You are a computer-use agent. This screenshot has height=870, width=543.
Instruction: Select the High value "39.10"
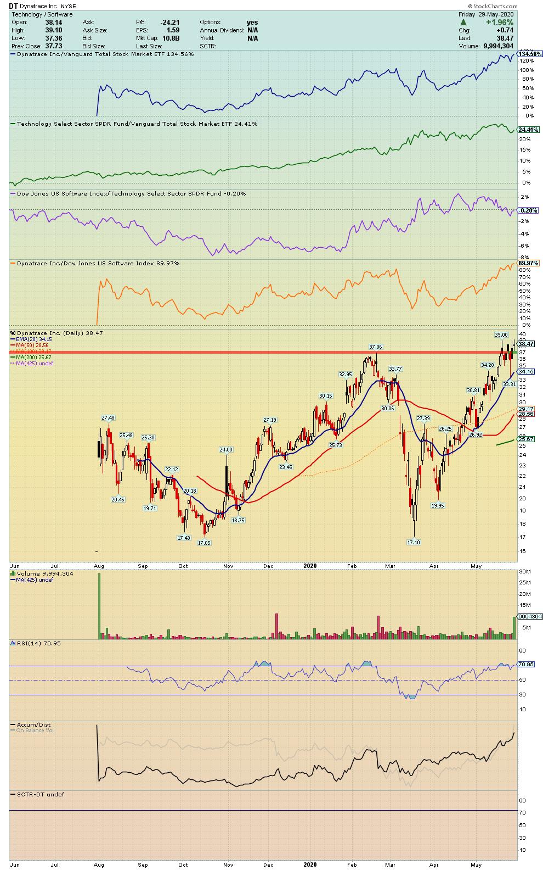coord(53,30)
